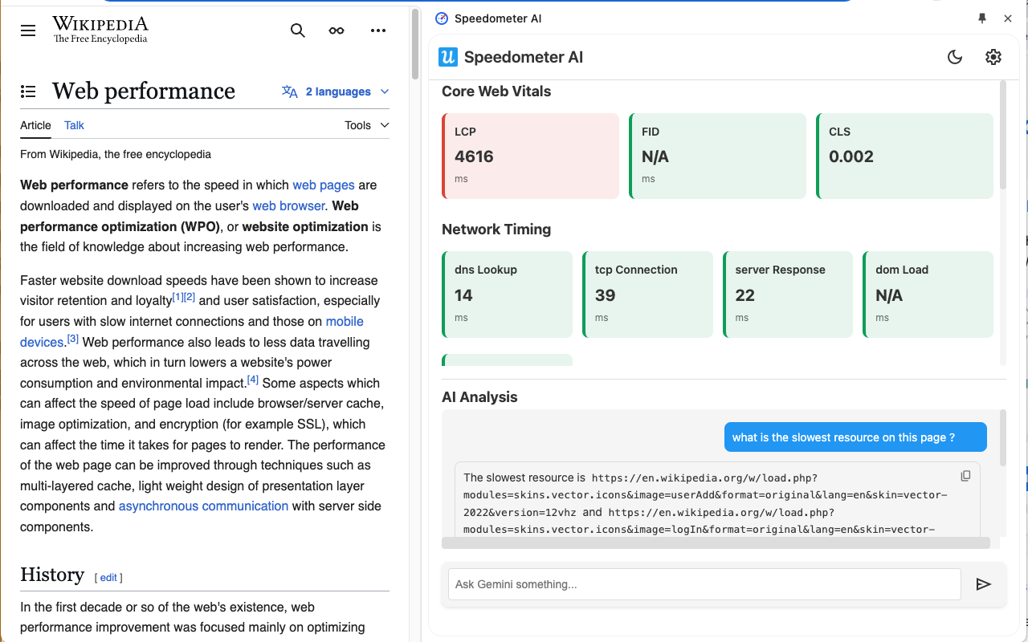This screenshot has width=1028, height=642.
Task: Click citation reference [4]
Action: click(253, 380)
